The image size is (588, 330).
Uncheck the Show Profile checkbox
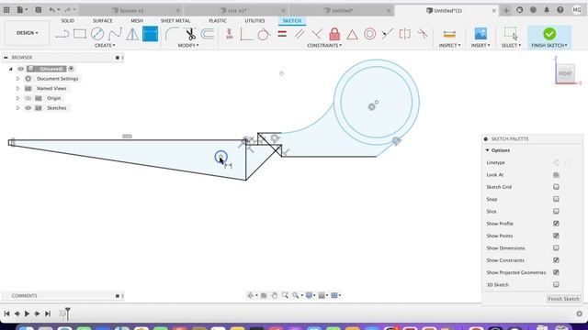556,224
